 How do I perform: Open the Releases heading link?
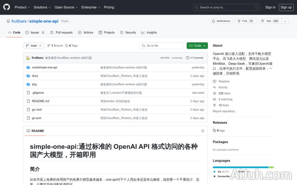coord(220,123)
